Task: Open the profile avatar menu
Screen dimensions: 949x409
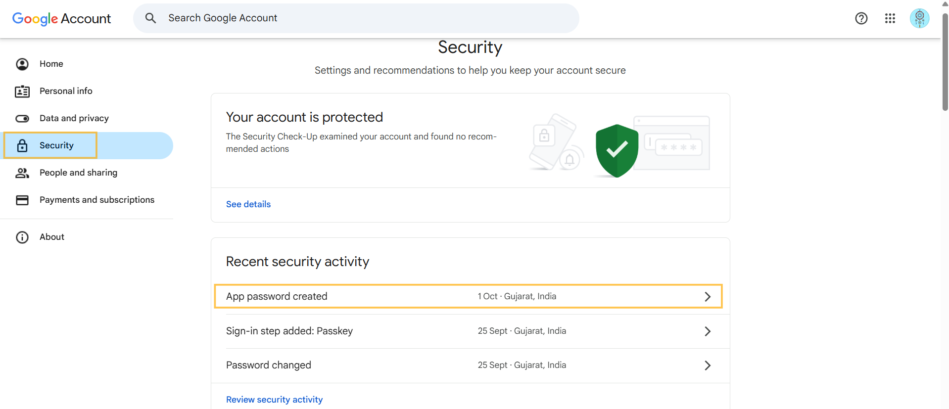Action: tap(919, 18)
